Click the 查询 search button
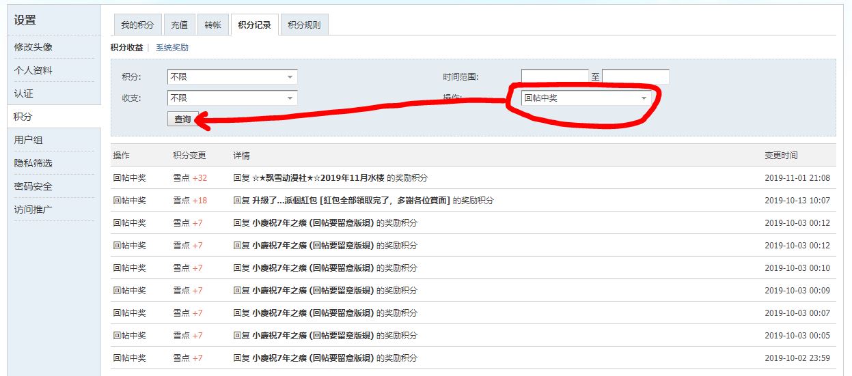852x376 pixels. [182, 119]
